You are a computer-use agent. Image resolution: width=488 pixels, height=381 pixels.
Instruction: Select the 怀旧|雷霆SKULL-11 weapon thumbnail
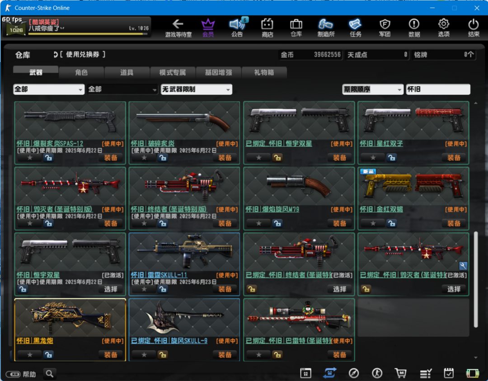click(184, 251)
